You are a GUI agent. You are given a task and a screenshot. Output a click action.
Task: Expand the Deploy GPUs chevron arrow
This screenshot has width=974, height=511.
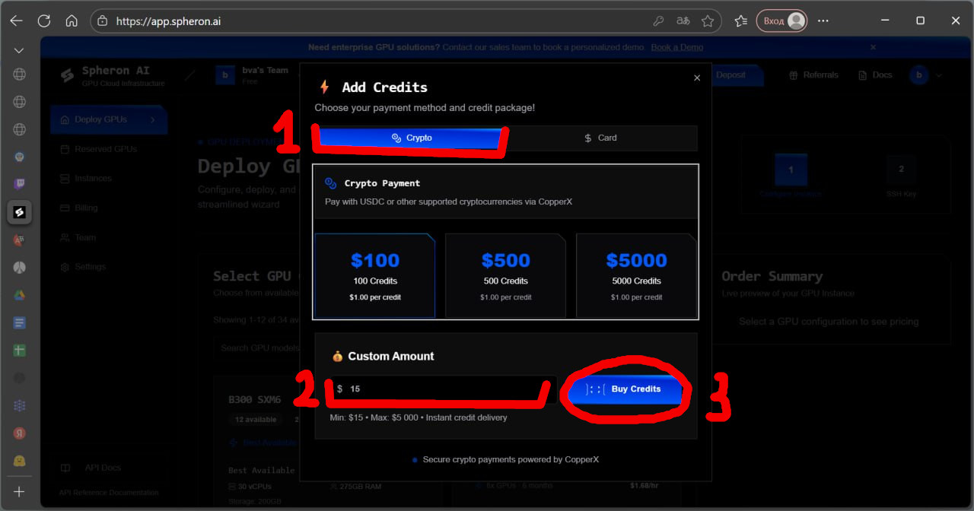(152, 119)
